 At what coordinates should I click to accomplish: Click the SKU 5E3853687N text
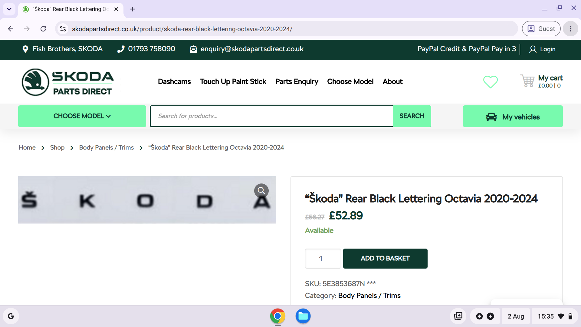click(x=340, y=284)
